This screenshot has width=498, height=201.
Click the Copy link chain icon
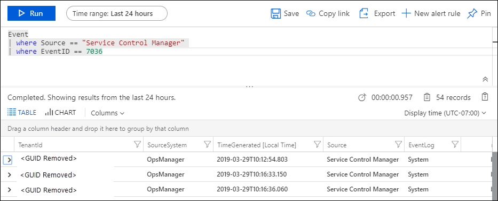[x=311, y=14]
